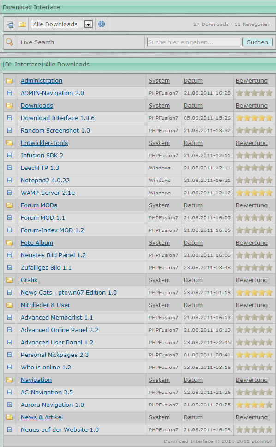Open the Forum MODs category link
The width and height of the screenshot is (276, 447).
(x=39, y=205)
